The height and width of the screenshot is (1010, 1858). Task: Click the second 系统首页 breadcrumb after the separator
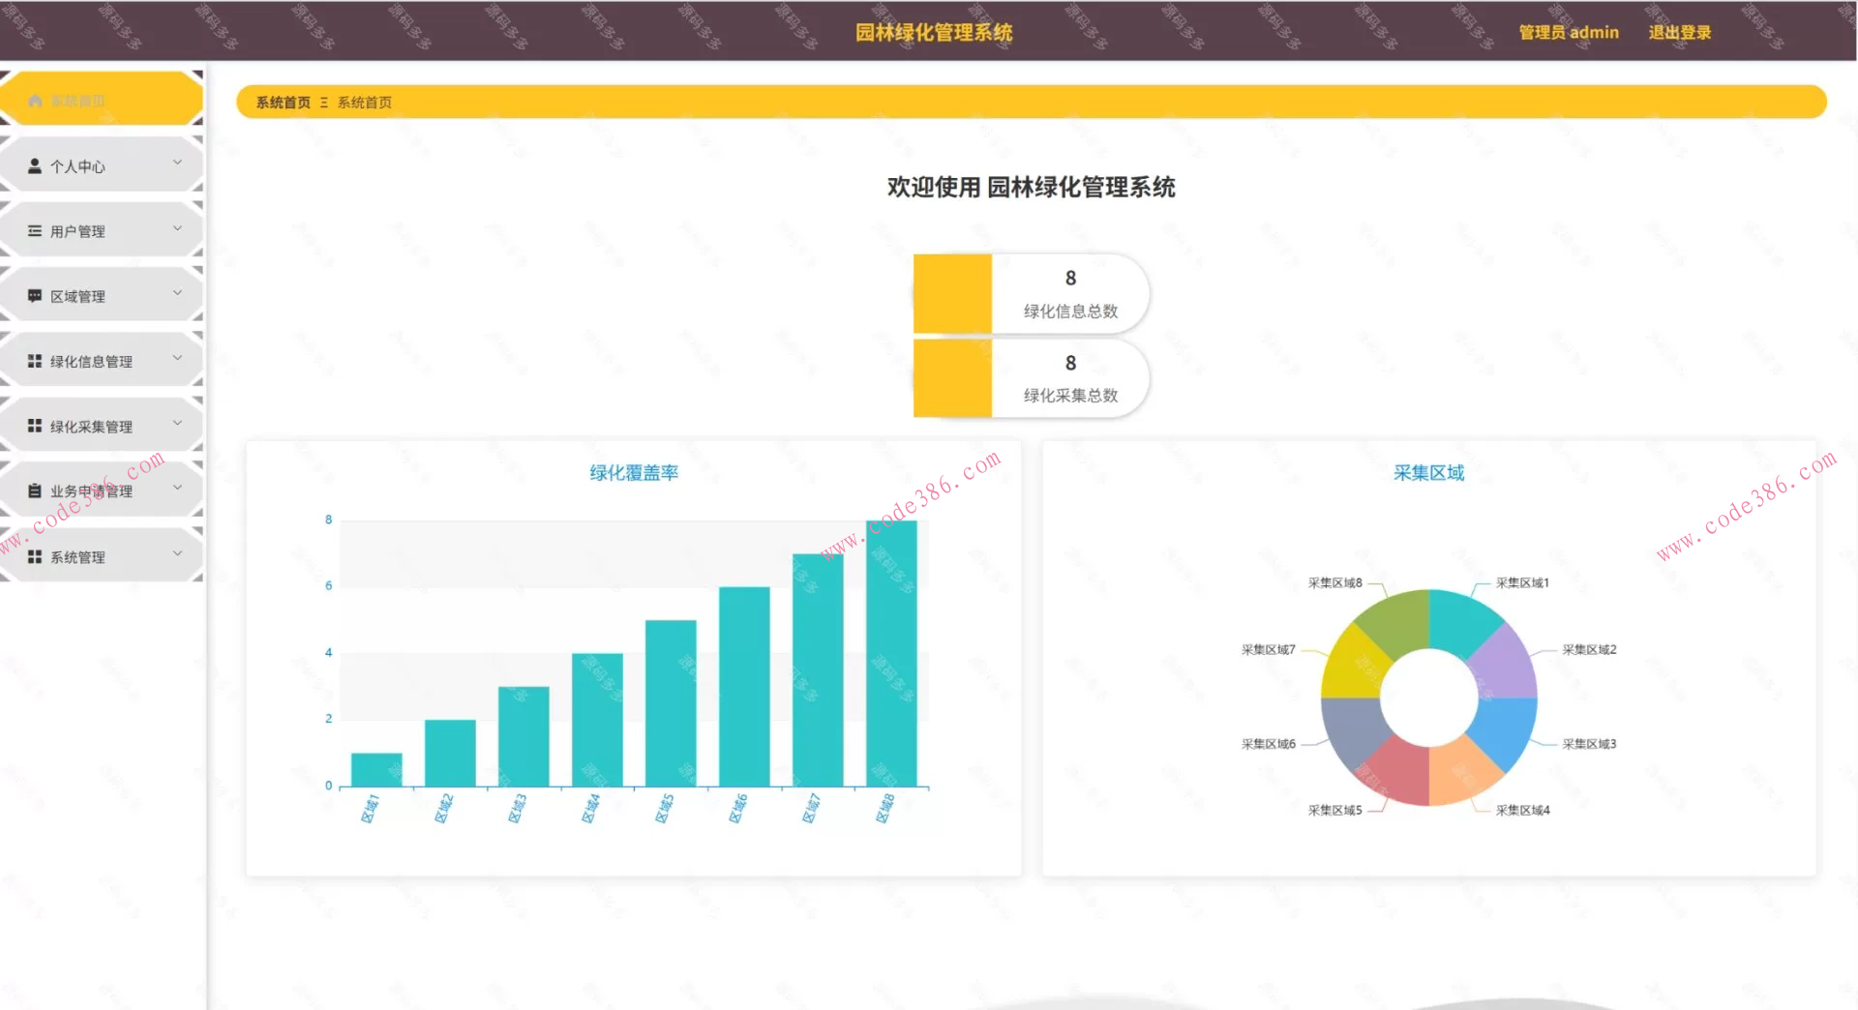tap(365, 103)
